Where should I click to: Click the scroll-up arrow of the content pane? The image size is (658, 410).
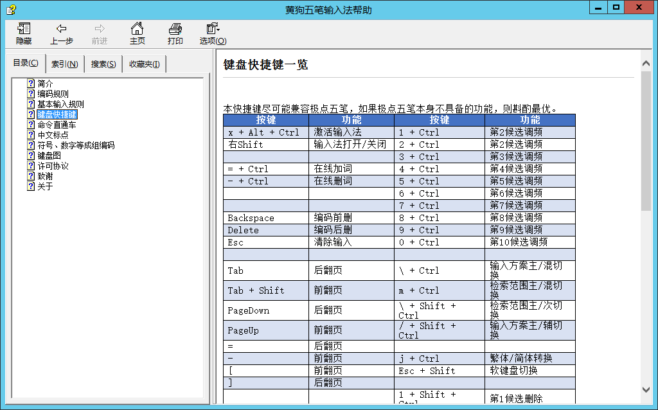tap(646, 62)
